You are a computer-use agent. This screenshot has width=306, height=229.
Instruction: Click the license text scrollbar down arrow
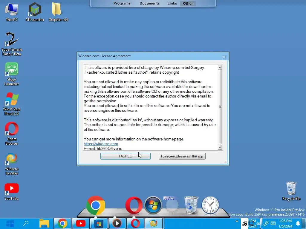[220, 147]
